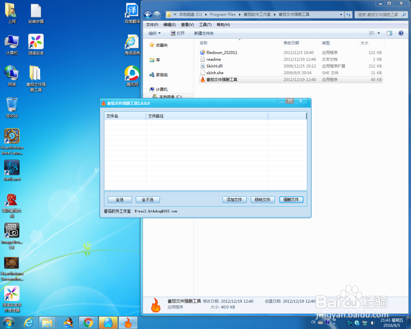This screenshot has height=329, width=411.
Task: Click the Explorer forward navigation arrow
Action: 157,15
